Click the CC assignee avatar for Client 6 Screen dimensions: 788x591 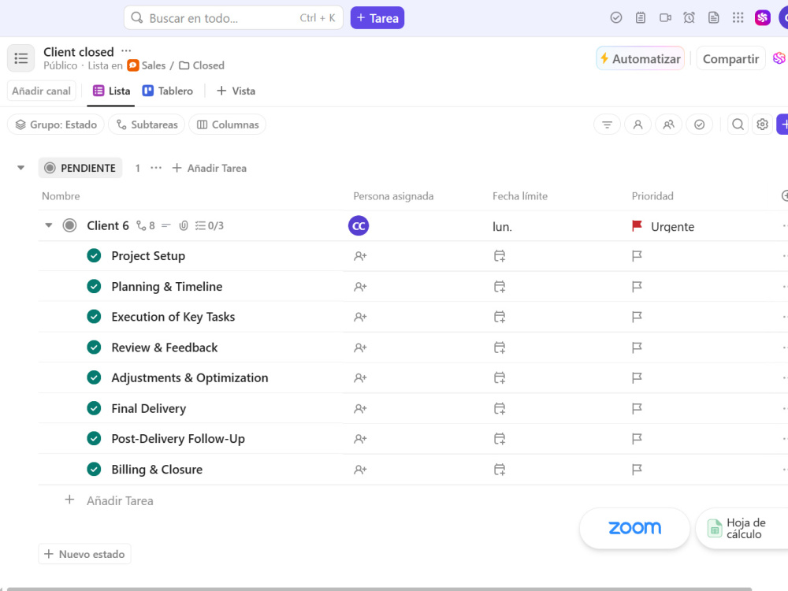pos(359,226)
